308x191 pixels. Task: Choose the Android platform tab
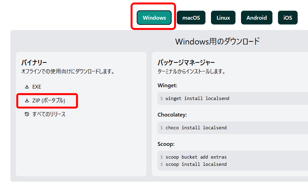257,18
